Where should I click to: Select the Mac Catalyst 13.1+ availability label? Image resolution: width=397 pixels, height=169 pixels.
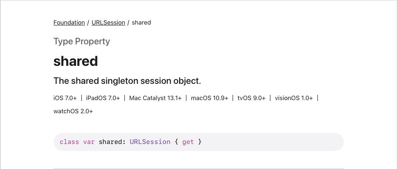(x=156, y=98)
